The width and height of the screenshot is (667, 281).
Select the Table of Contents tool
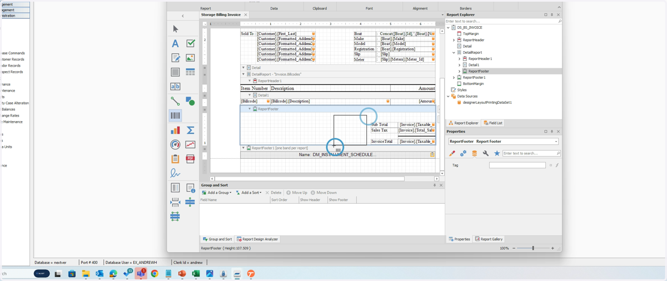tap(175, 188)
